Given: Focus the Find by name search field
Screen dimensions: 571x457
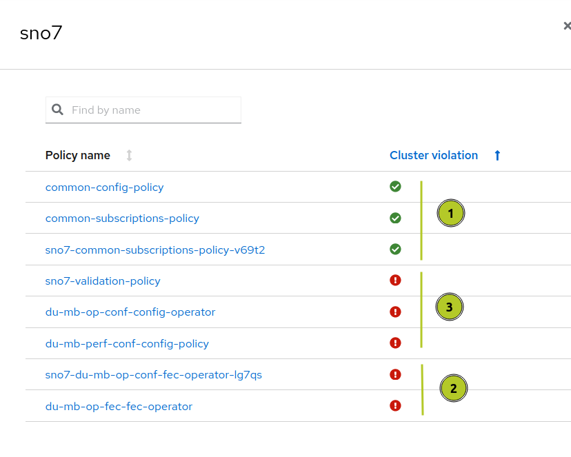Looking at the screenshot, I should 153,110.
